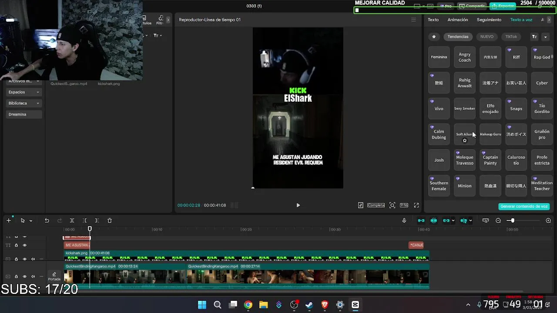
Task: Delete the clip portion right of playhead
Action: coord(97,220)
